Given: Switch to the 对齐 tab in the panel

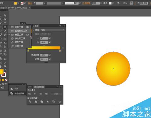Looking at the screenshot, I should pyautogui.click(x=30, y=87).
